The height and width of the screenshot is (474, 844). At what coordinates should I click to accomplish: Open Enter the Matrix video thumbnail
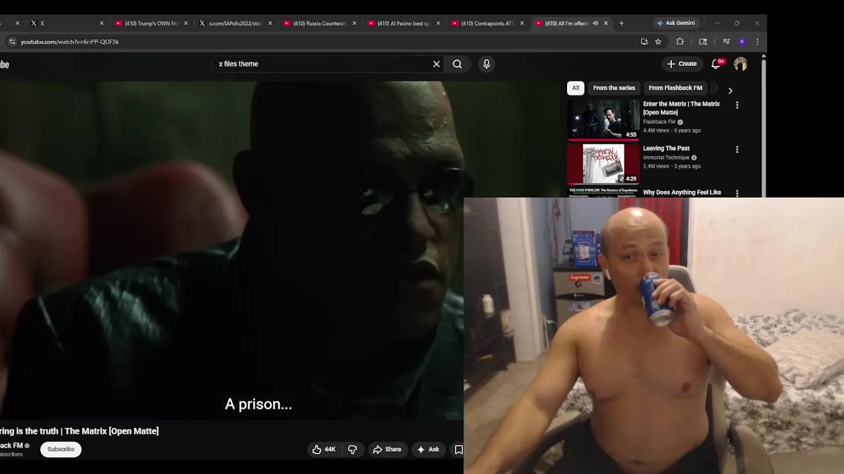pos(603,119)
